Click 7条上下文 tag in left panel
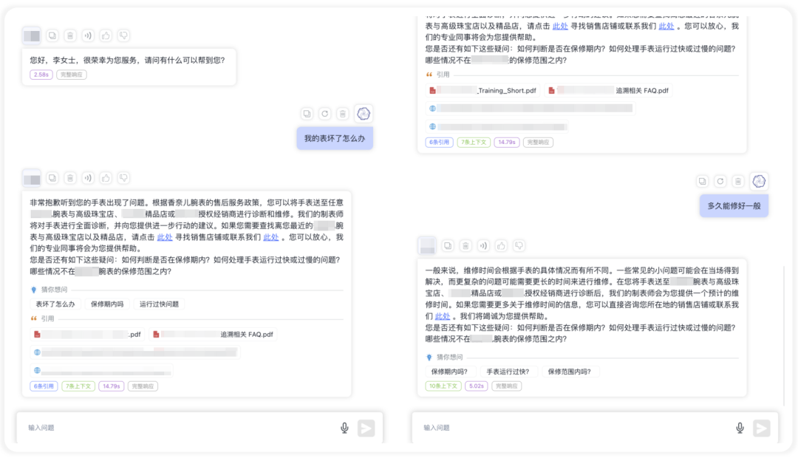The width and height of the screenshot is (798, 458). click(x=78, y=386)
